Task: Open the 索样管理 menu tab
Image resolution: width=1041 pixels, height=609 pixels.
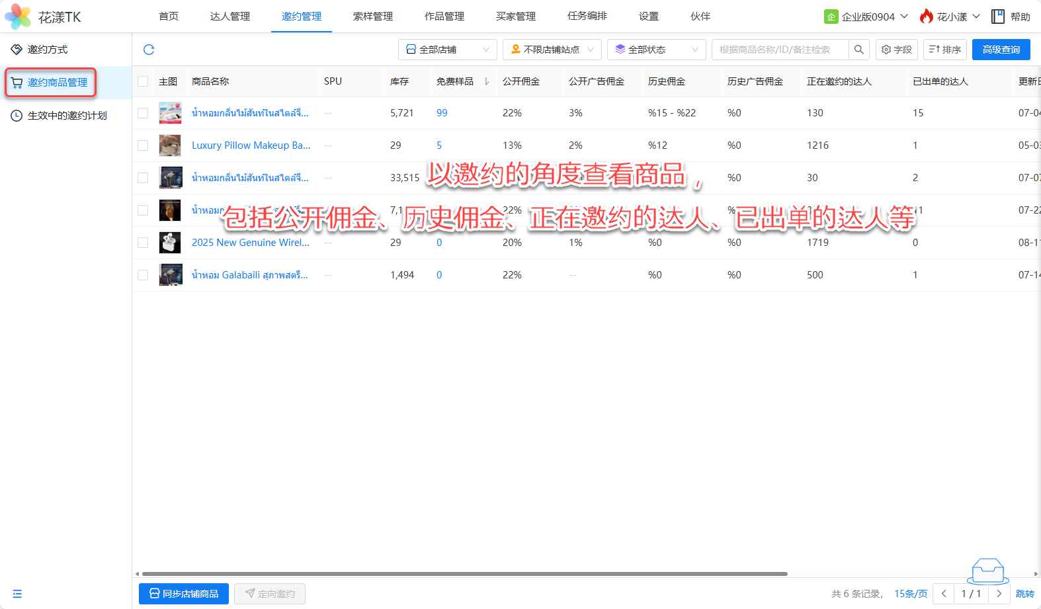Action: tap(373, 17)
